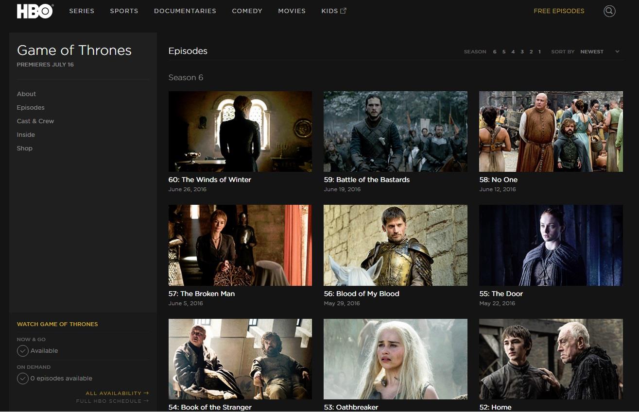Image resolution: width=639 pixels, height=412 pixels.
Task: Go to the KIDS section
Action: pyautogui.click(x=329, y=11)
